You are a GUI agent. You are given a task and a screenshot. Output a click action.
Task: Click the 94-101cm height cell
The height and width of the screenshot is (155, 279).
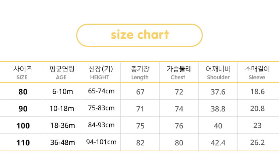pyautogui.click(x=101, y=142)
